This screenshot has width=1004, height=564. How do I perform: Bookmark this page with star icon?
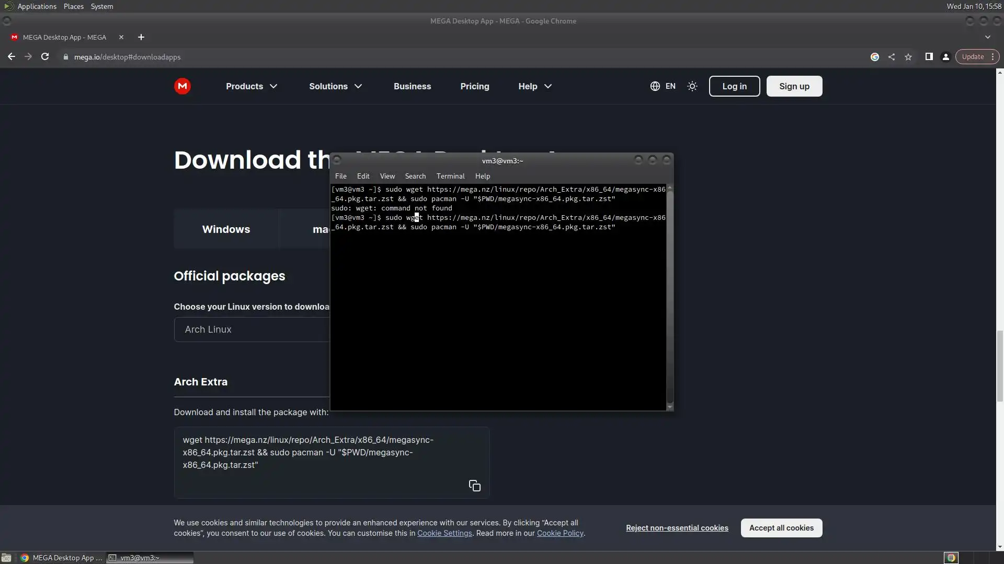tap(908, 57)
